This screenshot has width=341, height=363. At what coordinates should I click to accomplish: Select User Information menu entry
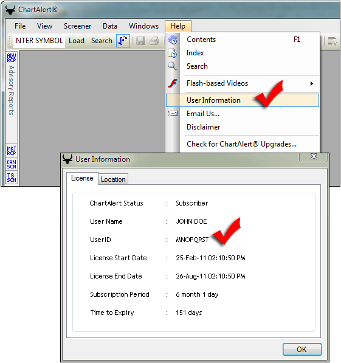click(x=243, y=100)
